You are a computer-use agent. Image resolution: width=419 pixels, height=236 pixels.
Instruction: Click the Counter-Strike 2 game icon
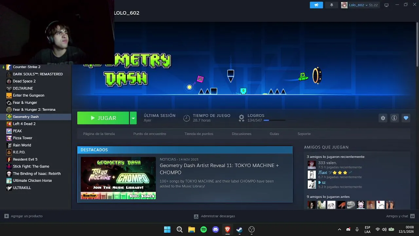coord(9,67)
